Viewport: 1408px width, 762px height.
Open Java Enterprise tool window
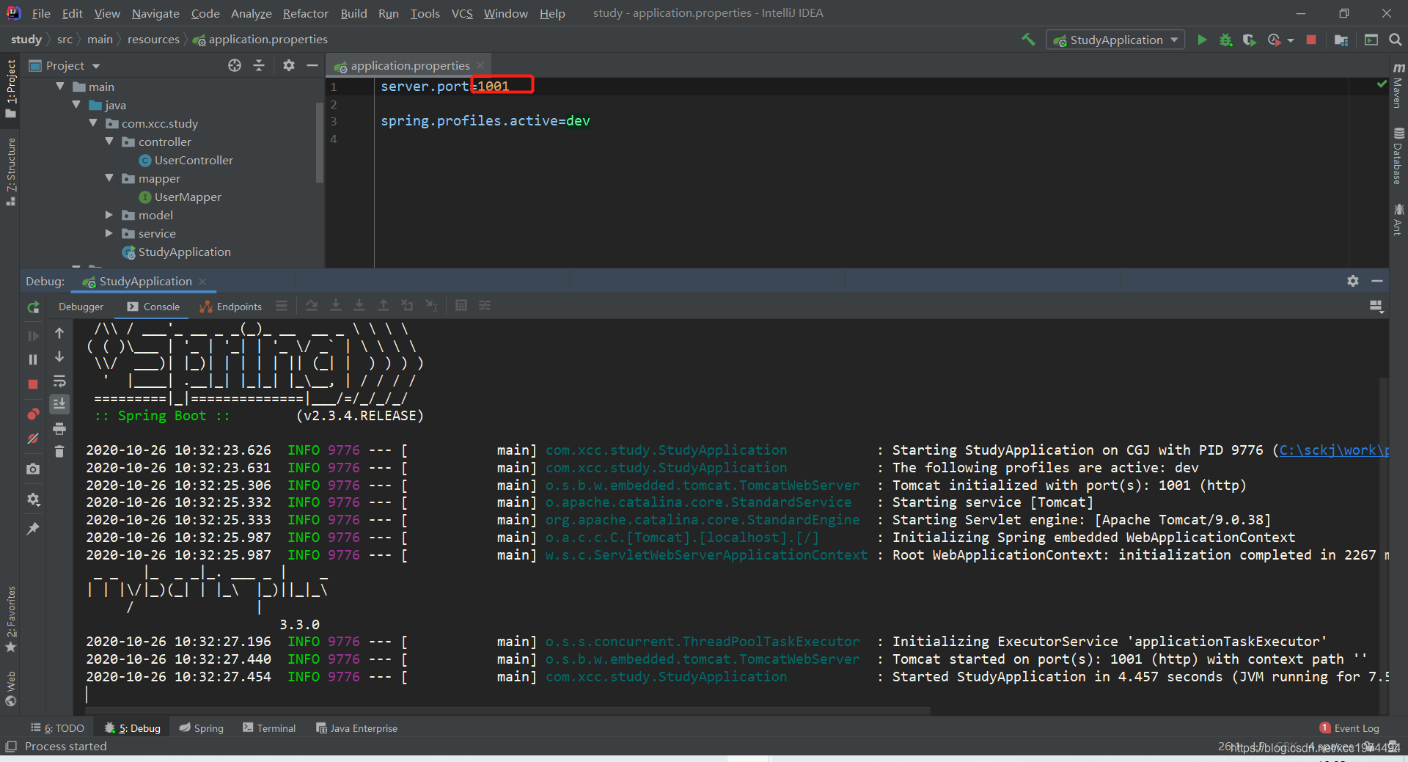click(x=356, y=728)
